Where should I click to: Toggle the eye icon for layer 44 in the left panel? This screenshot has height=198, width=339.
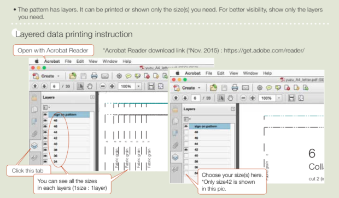(45, 132)
